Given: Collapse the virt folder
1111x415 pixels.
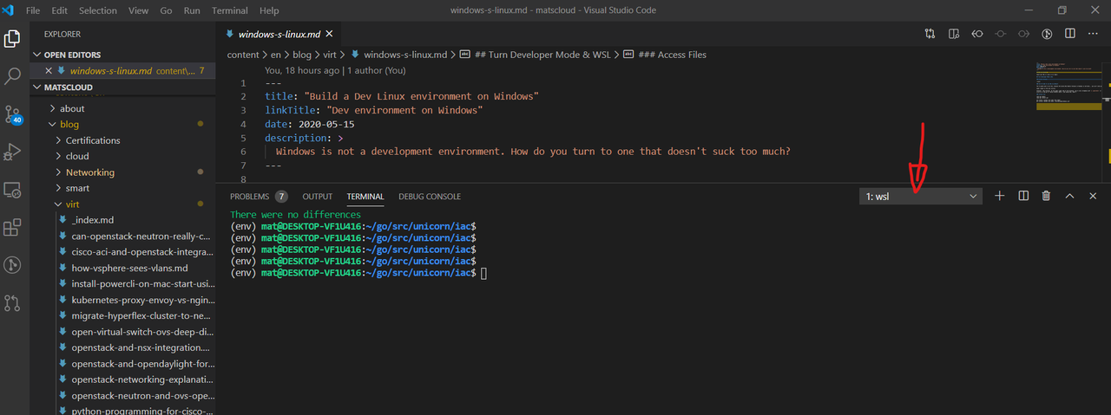Looking at the screenshot, I should tap(122, 204).
